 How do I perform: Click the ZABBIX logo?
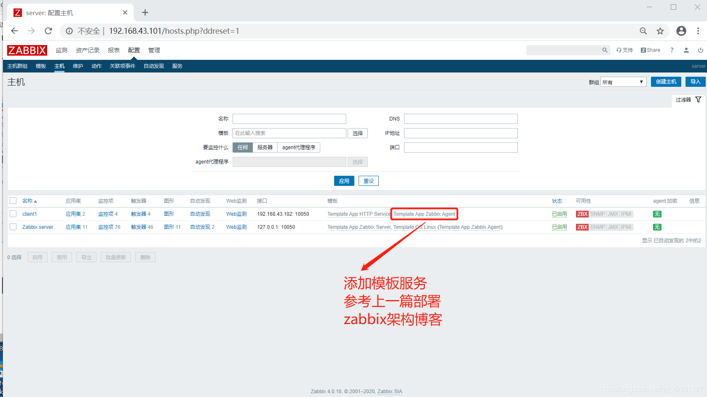click(27, 50)
